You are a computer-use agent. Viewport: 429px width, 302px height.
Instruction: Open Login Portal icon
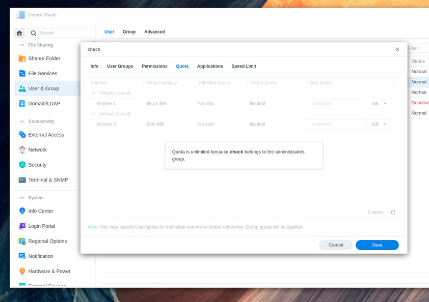pyautogui.click(x=22, y=226)
